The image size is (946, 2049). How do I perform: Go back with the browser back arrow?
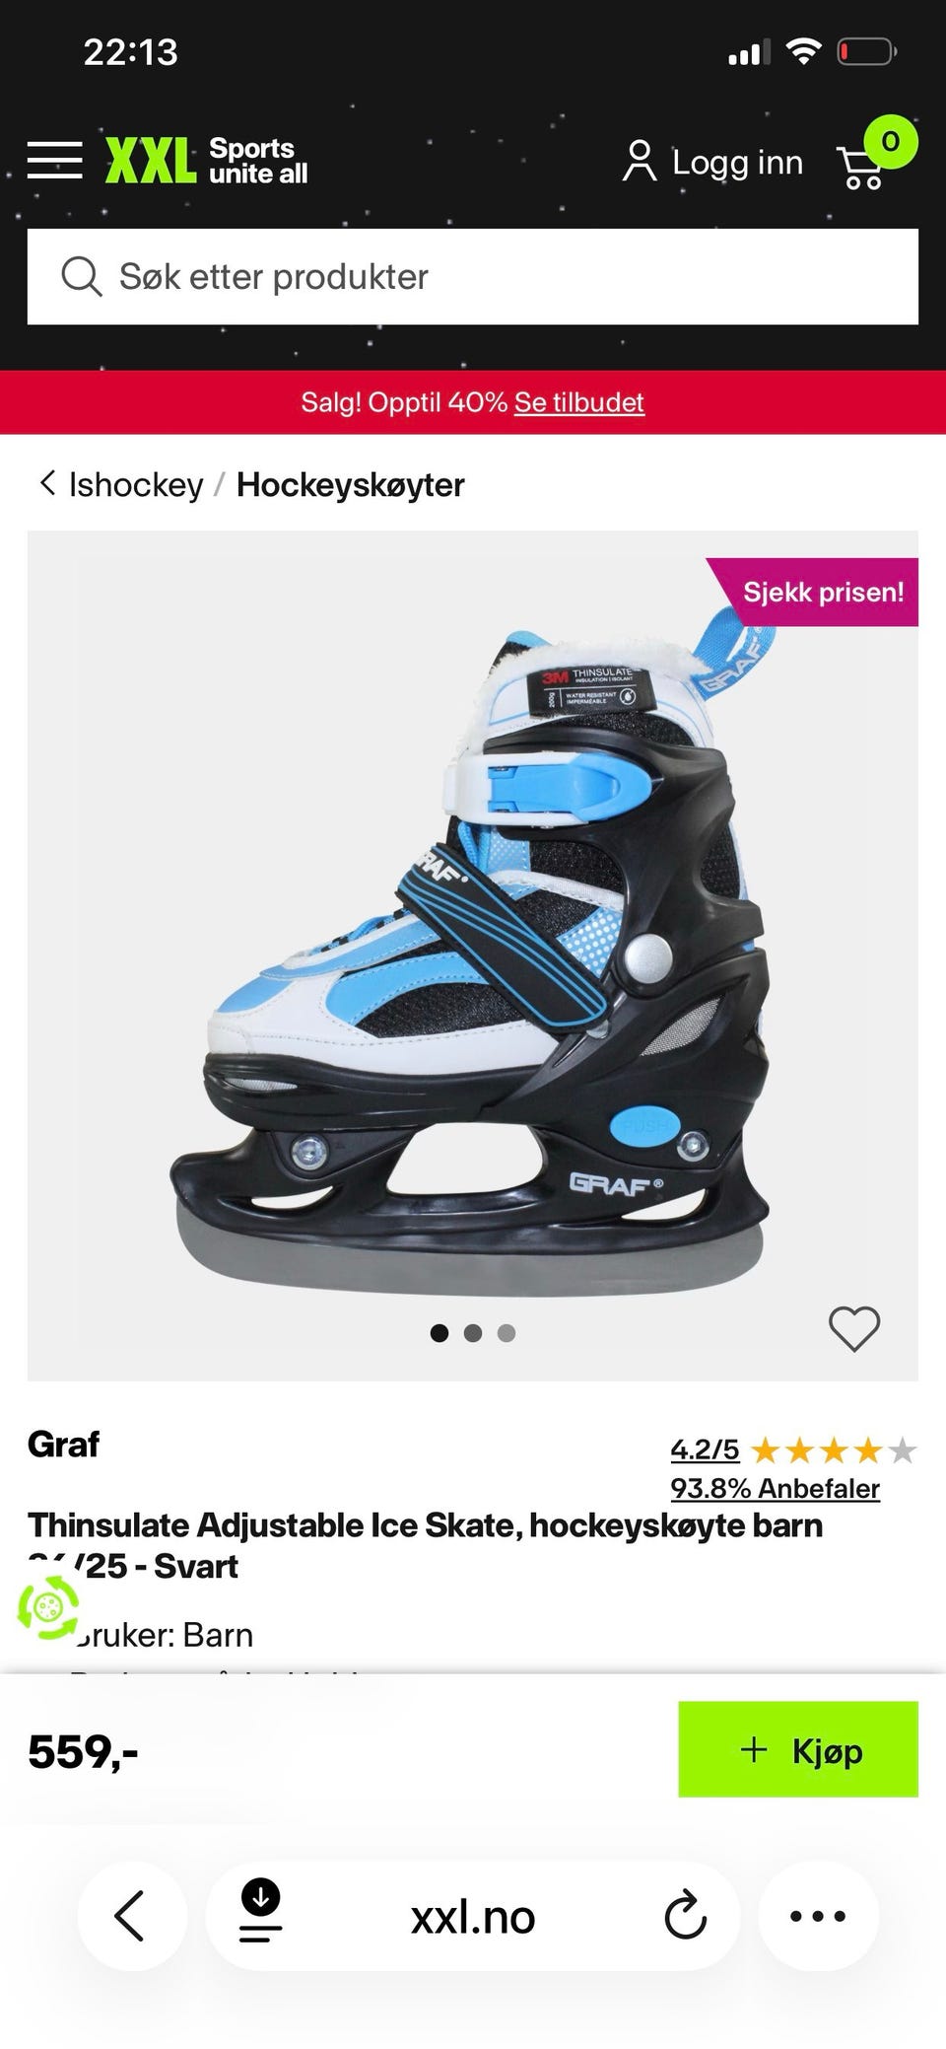click(x=130, y=1916)
